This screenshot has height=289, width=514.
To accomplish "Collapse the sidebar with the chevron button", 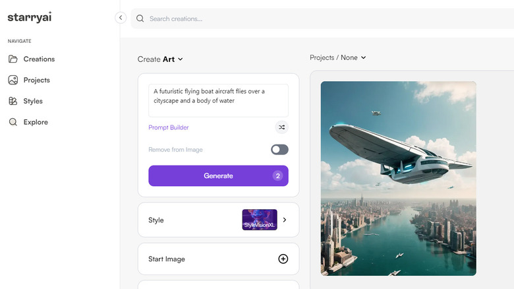I will 121,18.
